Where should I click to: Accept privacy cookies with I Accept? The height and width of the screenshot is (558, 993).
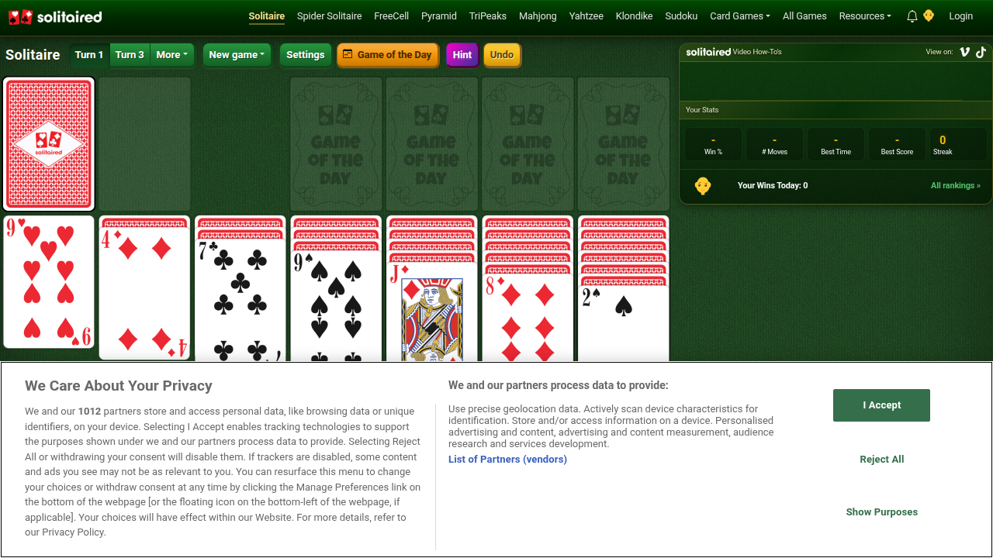[881, 405]
